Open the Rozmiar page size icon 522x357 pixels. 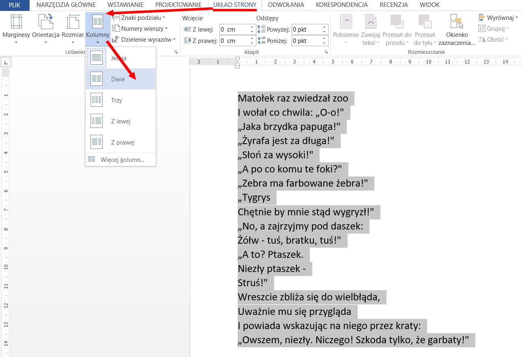tap(73, 23)
